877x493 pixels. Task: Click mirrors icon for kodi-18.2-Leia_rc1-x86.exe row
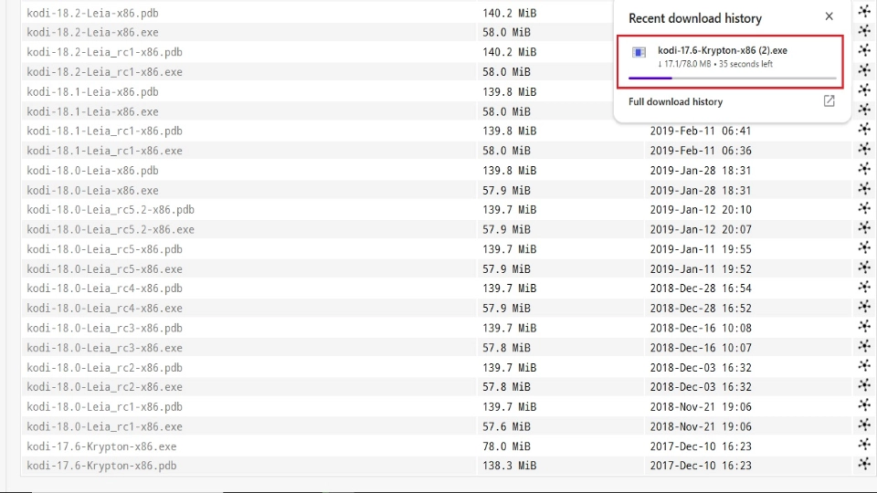click(x=865, y=70)
